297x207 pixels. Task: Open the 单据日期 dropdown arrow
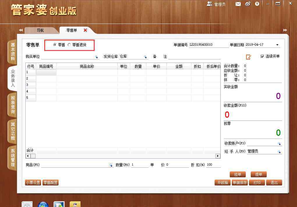pyautogui.click(x=277, y=45)
